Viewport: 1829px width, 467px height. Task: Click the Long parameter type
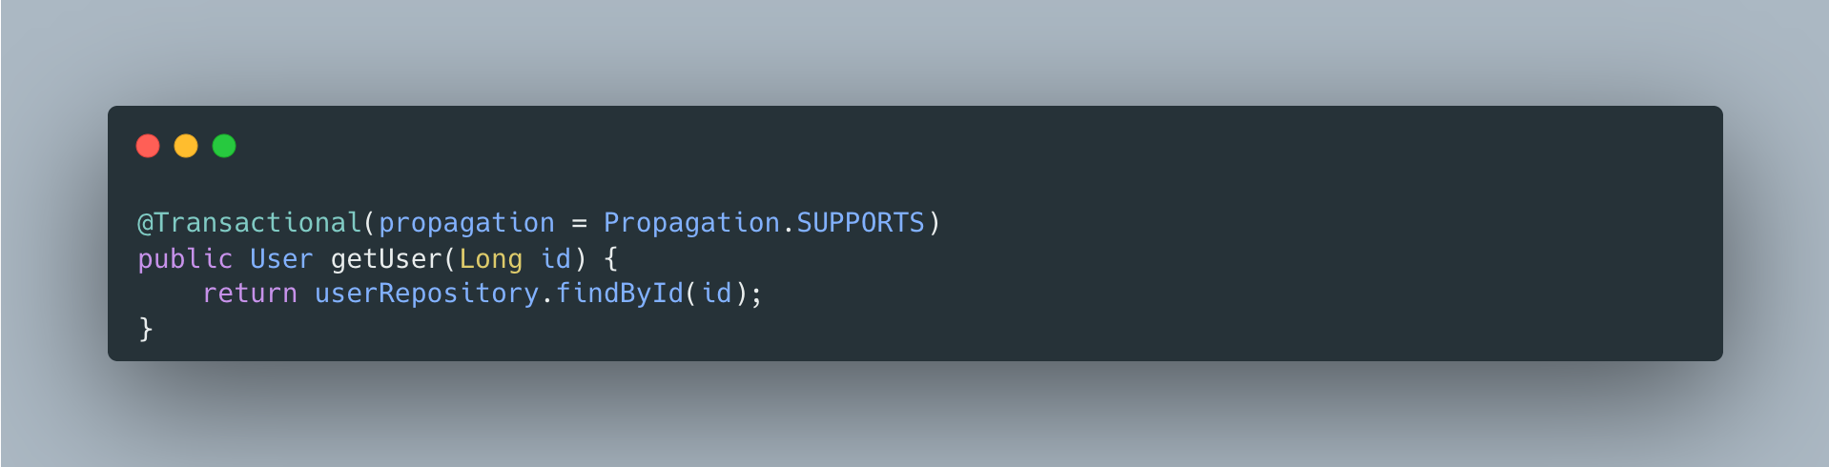tap(490, 259)
